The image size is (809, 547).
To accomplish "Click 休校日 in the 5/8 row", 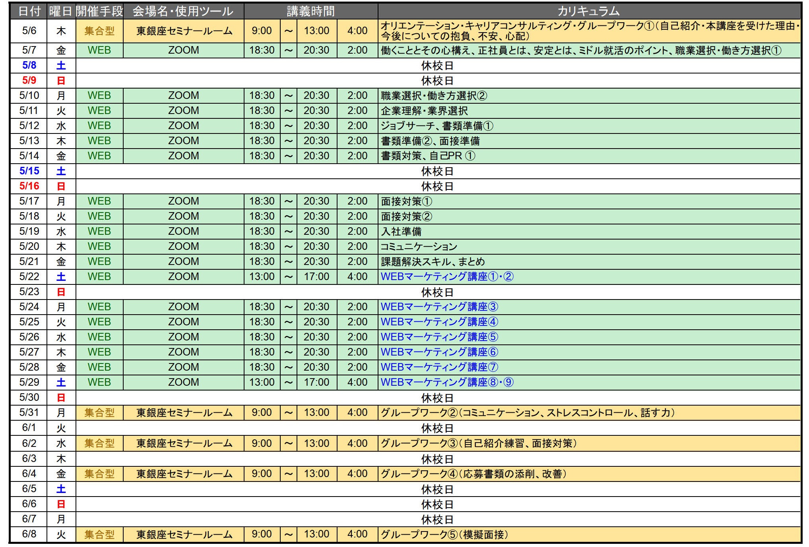I will [437, 66].
